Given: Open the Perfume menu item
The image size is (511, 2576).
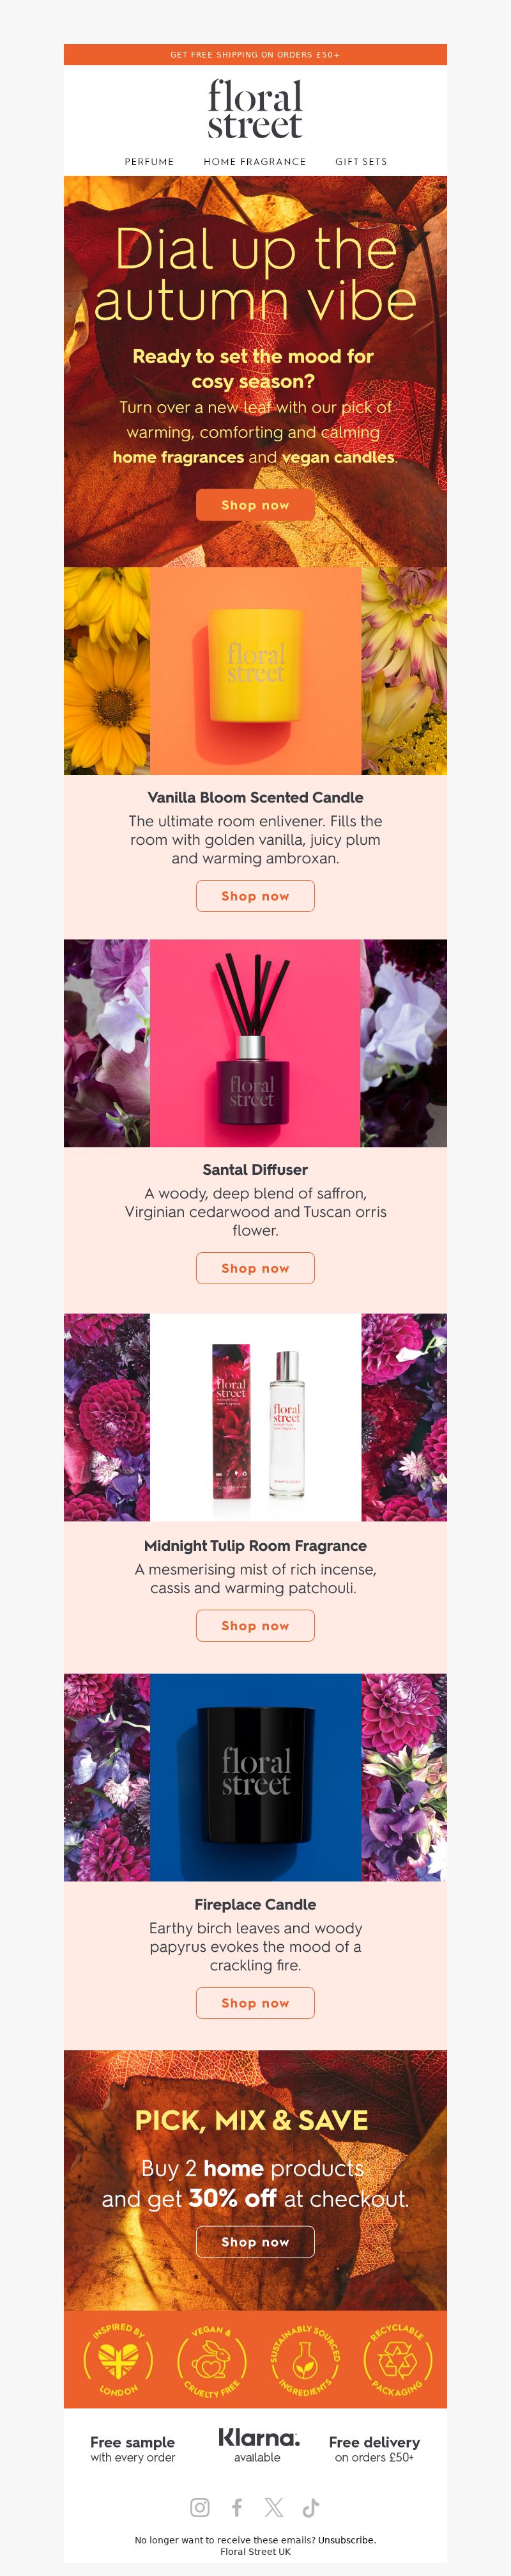Looking at the screenshot, I should pos(149,161).
